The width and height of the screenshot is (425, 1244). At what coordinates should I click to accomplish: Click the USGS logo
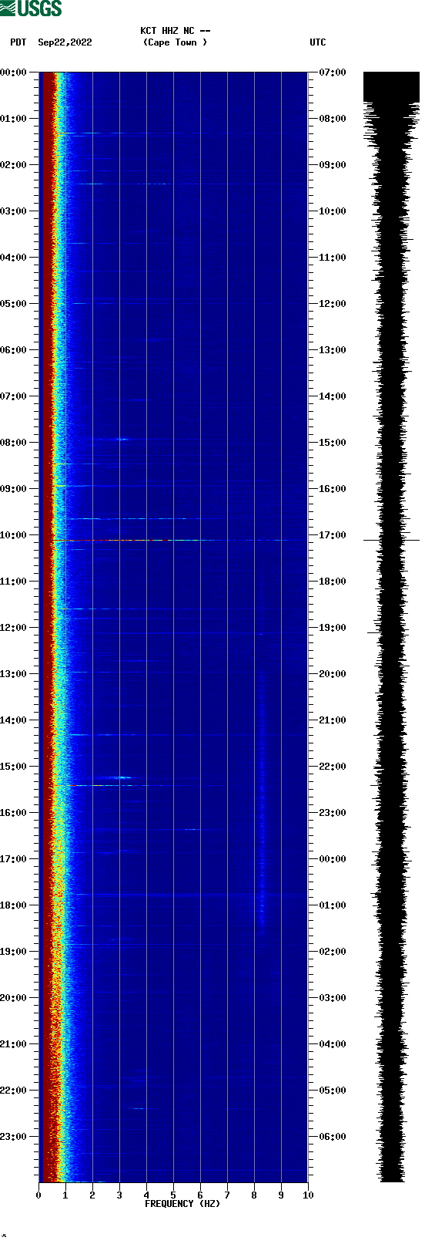tap(31, 8)
